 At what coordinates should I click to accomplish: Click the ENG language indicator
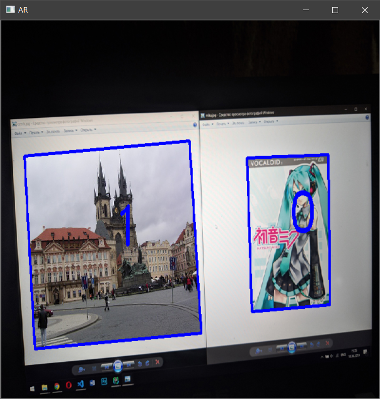[x=343, y=355]
